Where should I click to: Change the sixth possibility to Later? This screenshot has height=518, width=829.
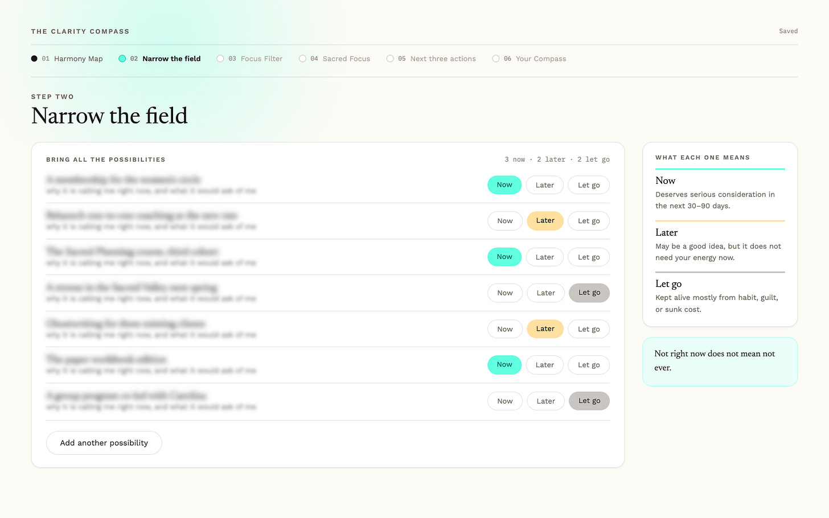tap(545, 365)
